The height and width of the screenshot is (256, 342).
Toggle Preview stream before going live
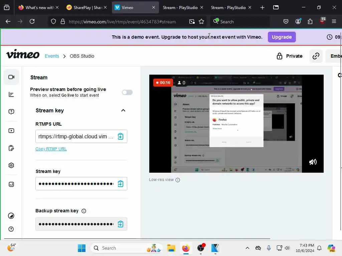point(127,92)
